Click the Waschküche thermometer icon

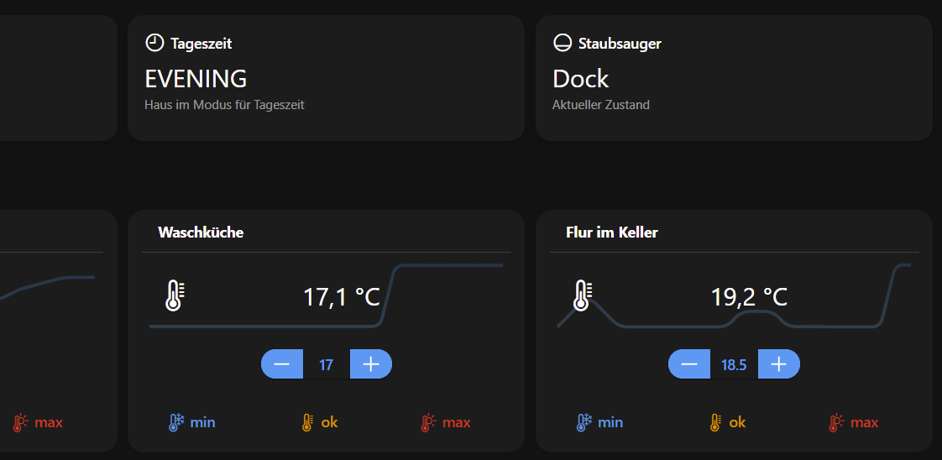[x=175, y=296]
